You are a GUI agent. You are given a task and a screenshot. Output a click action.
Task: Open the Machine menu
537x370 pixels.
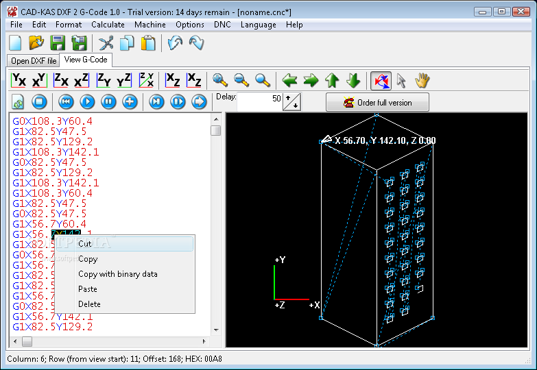pyautogui.click(x=150, y=25)
